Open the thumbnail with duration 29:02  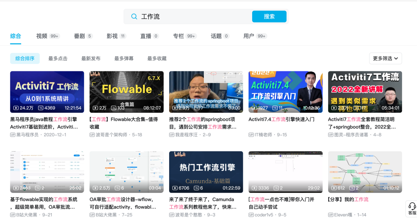[285, 172]
